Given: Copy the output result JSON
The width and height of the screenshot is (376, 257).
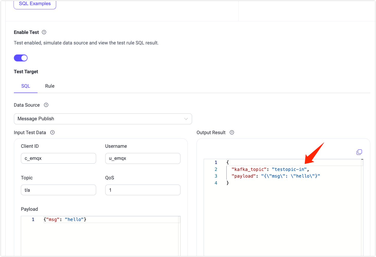Looking at the screenshot, I should tap(359, 152).
